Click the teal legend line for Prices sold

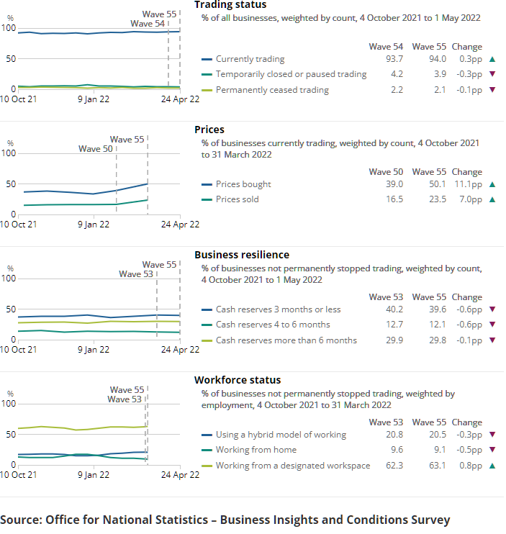click(x=207, y=199)
